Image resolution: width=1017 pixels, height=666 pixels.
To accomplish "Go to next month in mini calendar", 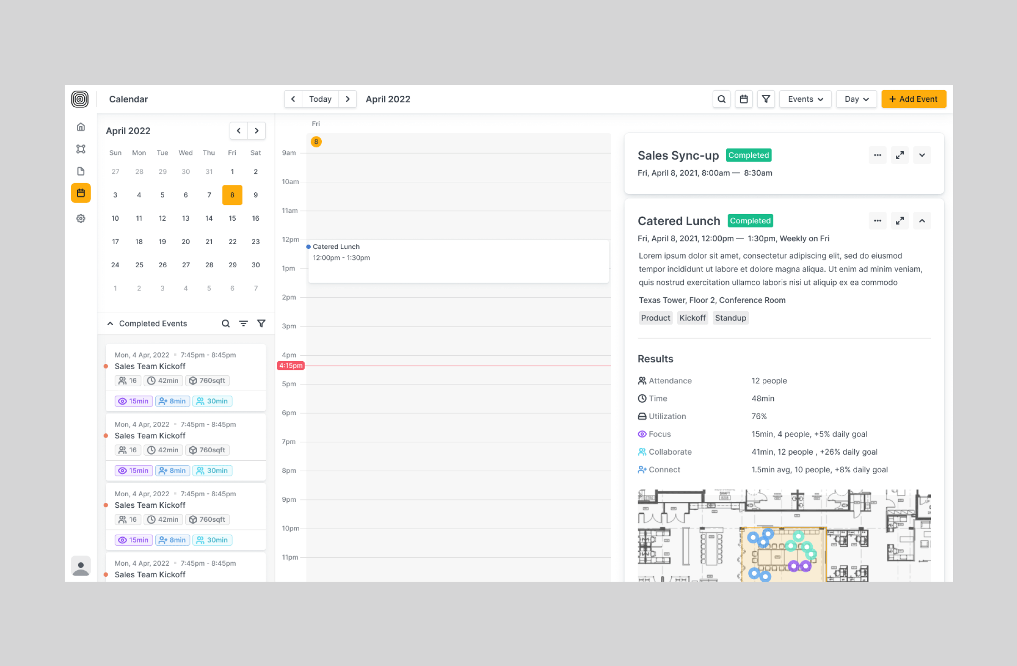I will (x=257, y=131).
